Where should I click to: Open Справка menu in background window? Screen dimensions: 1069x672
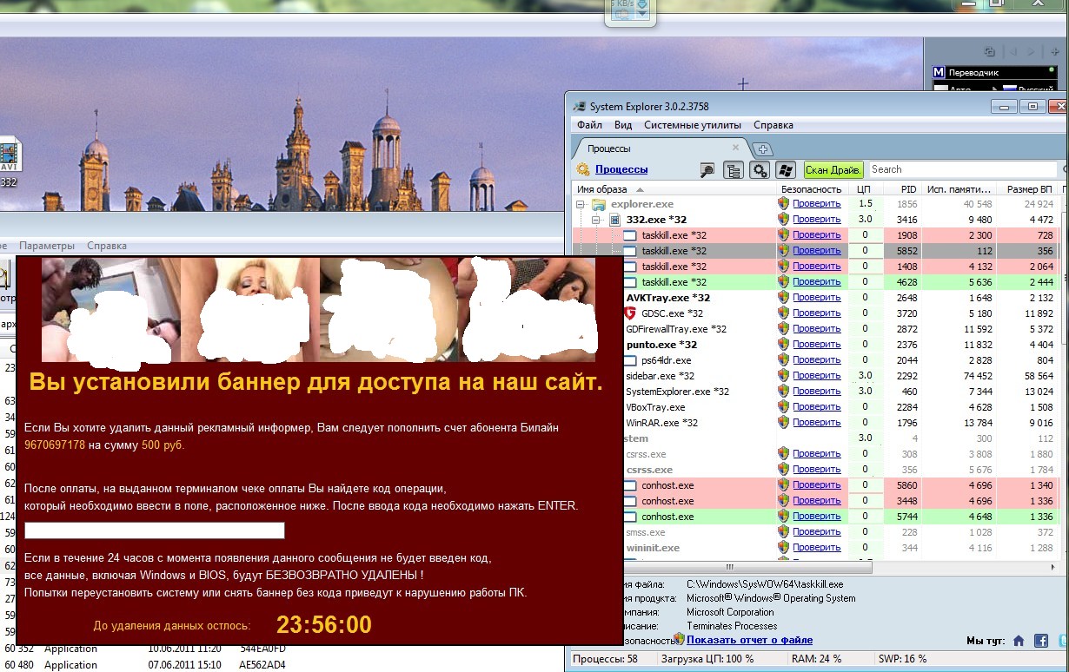(x=107, y=247)
